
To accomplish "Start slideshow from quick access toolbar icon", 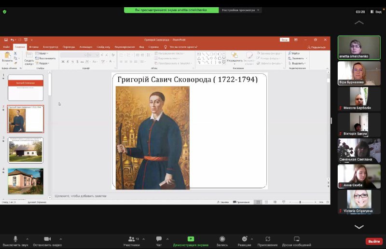I will pyautogui.click(x=26, y=40).
